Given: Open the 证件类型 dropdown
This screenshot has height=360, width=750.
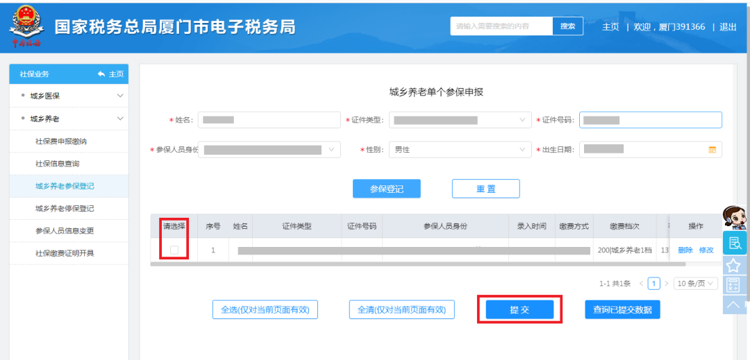Looking at the screenshot, I should coord(460,120).
